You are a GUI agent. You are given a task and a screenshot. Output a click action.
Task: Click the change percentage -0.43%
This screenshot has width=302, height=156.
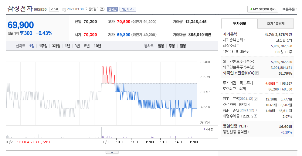(x=44, y=33)
